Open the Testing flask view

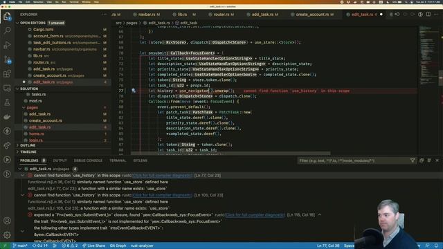(7, 102)
